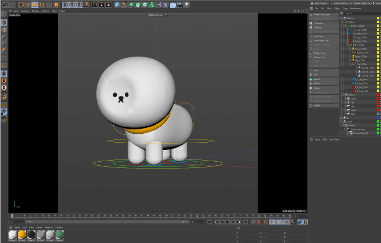Image resolution: width=381 pixels, height=243 pixels.
Task: Collapse the Bichon_Global tree node
Action: tap(346, 26)
